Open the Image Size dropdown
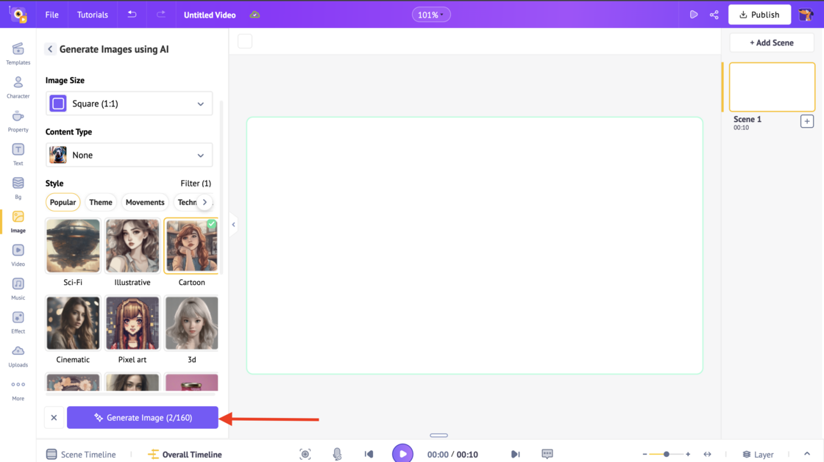 point(129,103)
